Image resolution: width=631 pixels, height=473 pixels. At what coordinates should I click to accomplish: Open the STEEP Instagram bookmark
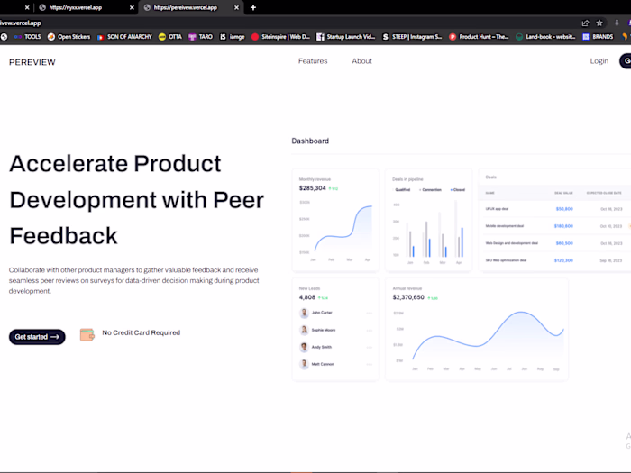pyautogui.click(x=412, y=37)
